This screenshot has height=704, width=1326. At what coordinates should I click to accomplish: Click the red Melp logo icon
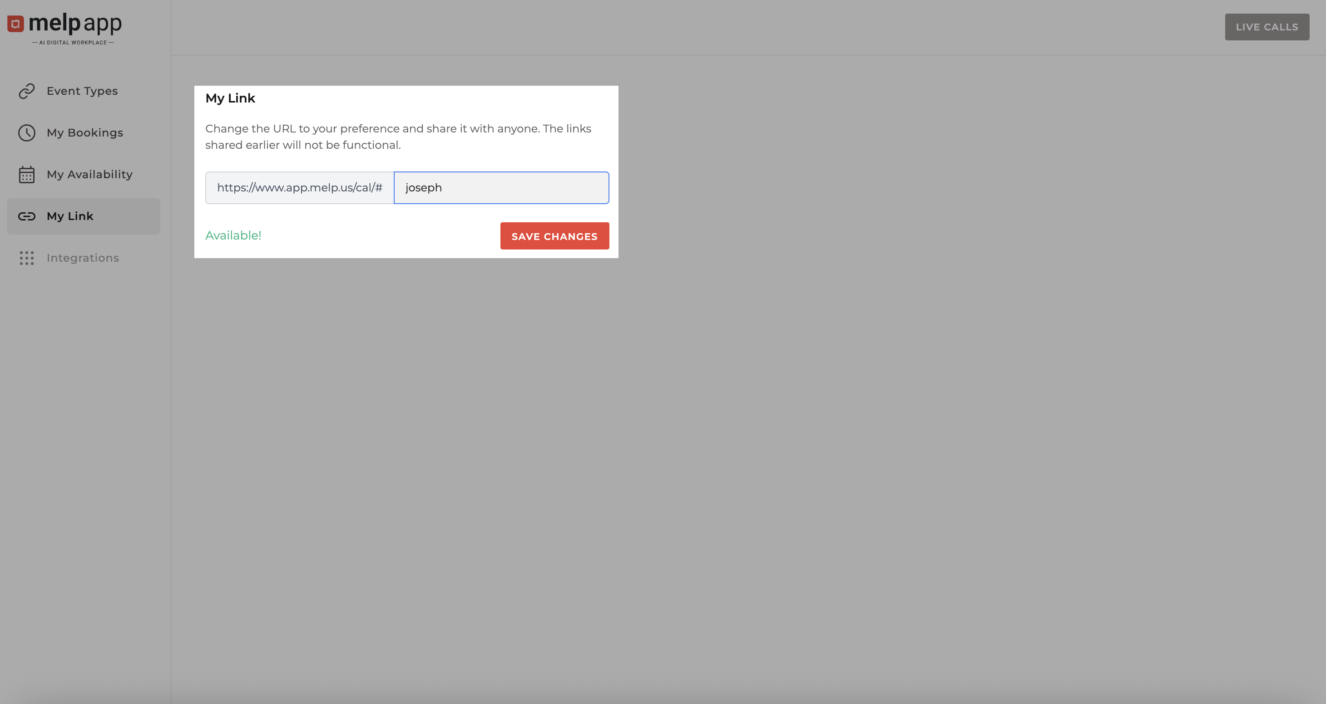[x=15, y=24]
